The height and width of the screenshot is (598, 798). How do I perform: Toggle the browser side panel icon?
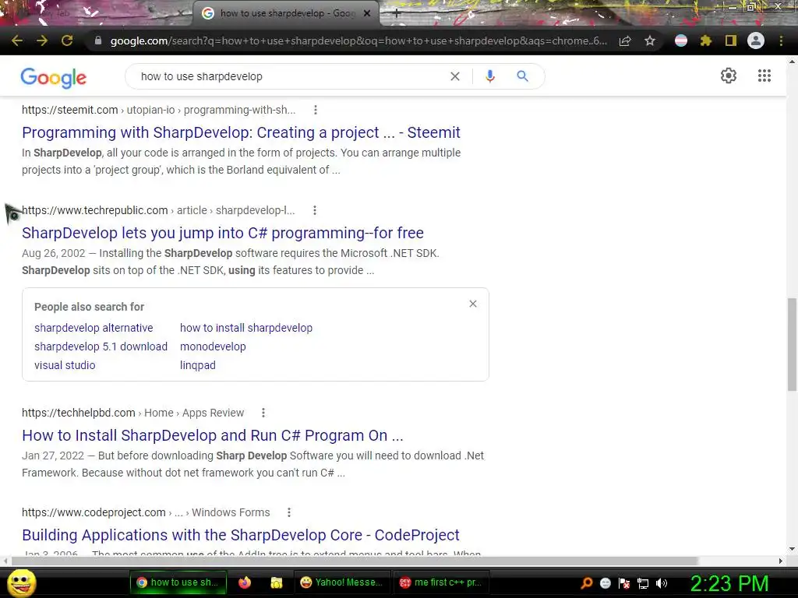pyautogui.click(x=731, y=40)
